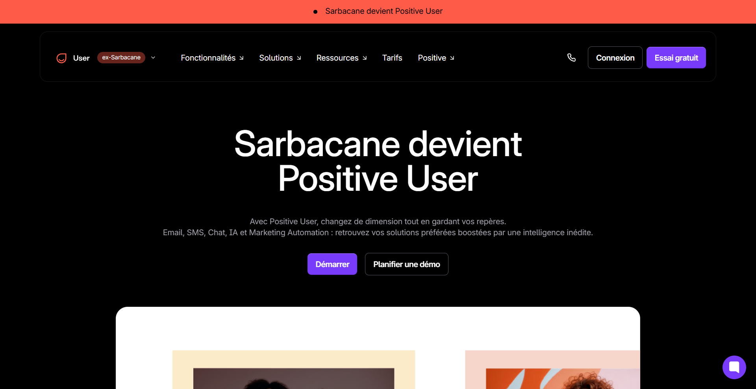
Task: Open the chat widget bubble
Action: (x=734, y=367)
